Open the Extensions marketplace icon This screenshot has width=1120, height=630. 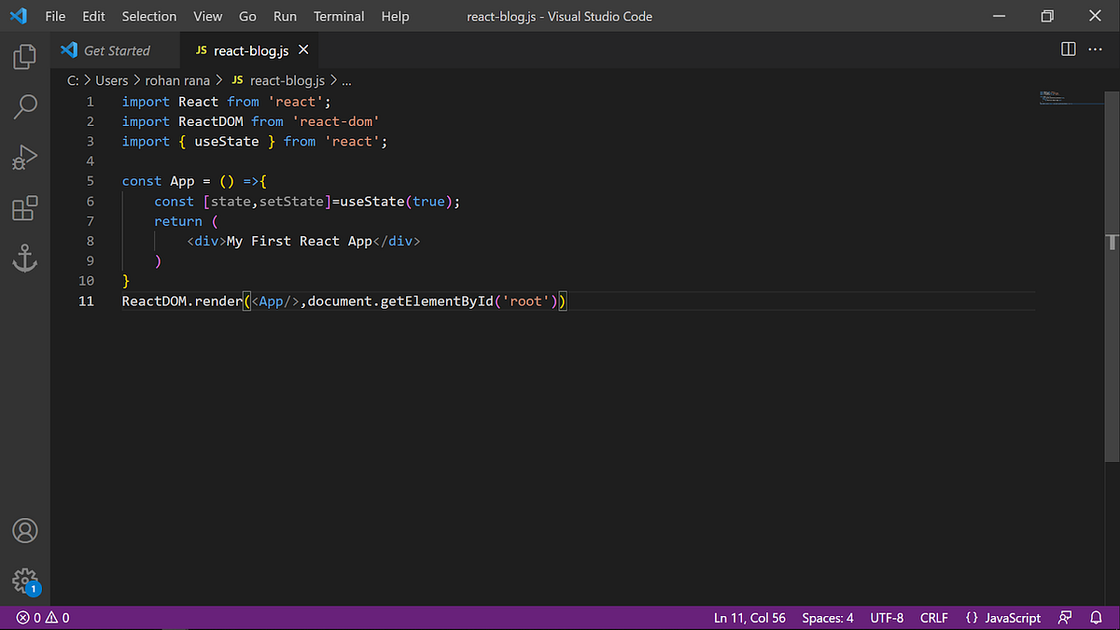(24, 208)
